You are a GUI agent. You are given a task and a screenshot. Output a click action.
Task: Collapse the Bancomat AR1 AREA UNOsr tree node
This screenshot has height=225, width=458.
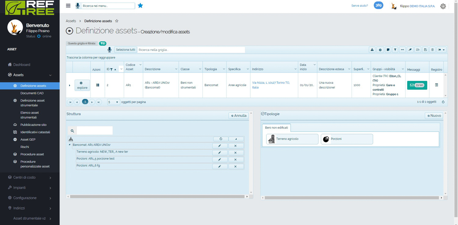70,145
